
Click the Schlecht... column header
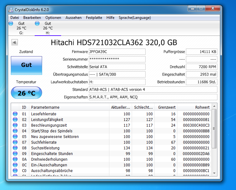tap(143, 107)
